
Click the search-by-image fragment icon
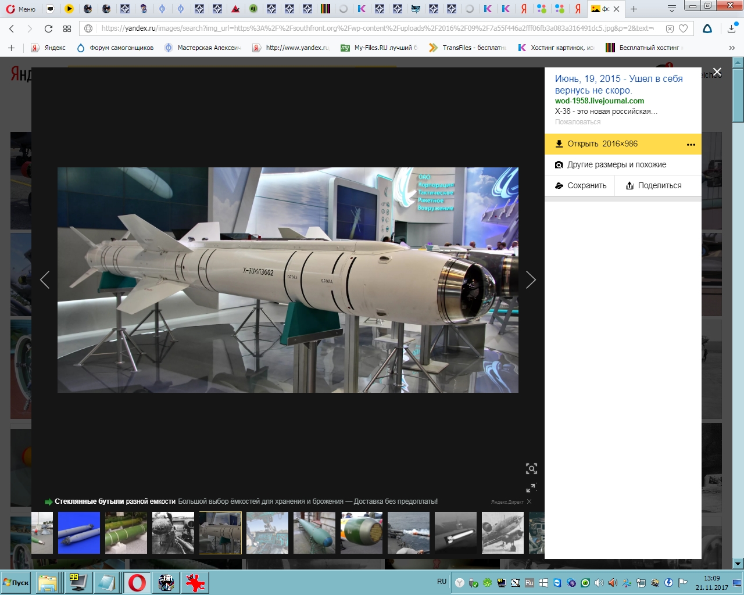click(x=531, y=469)
